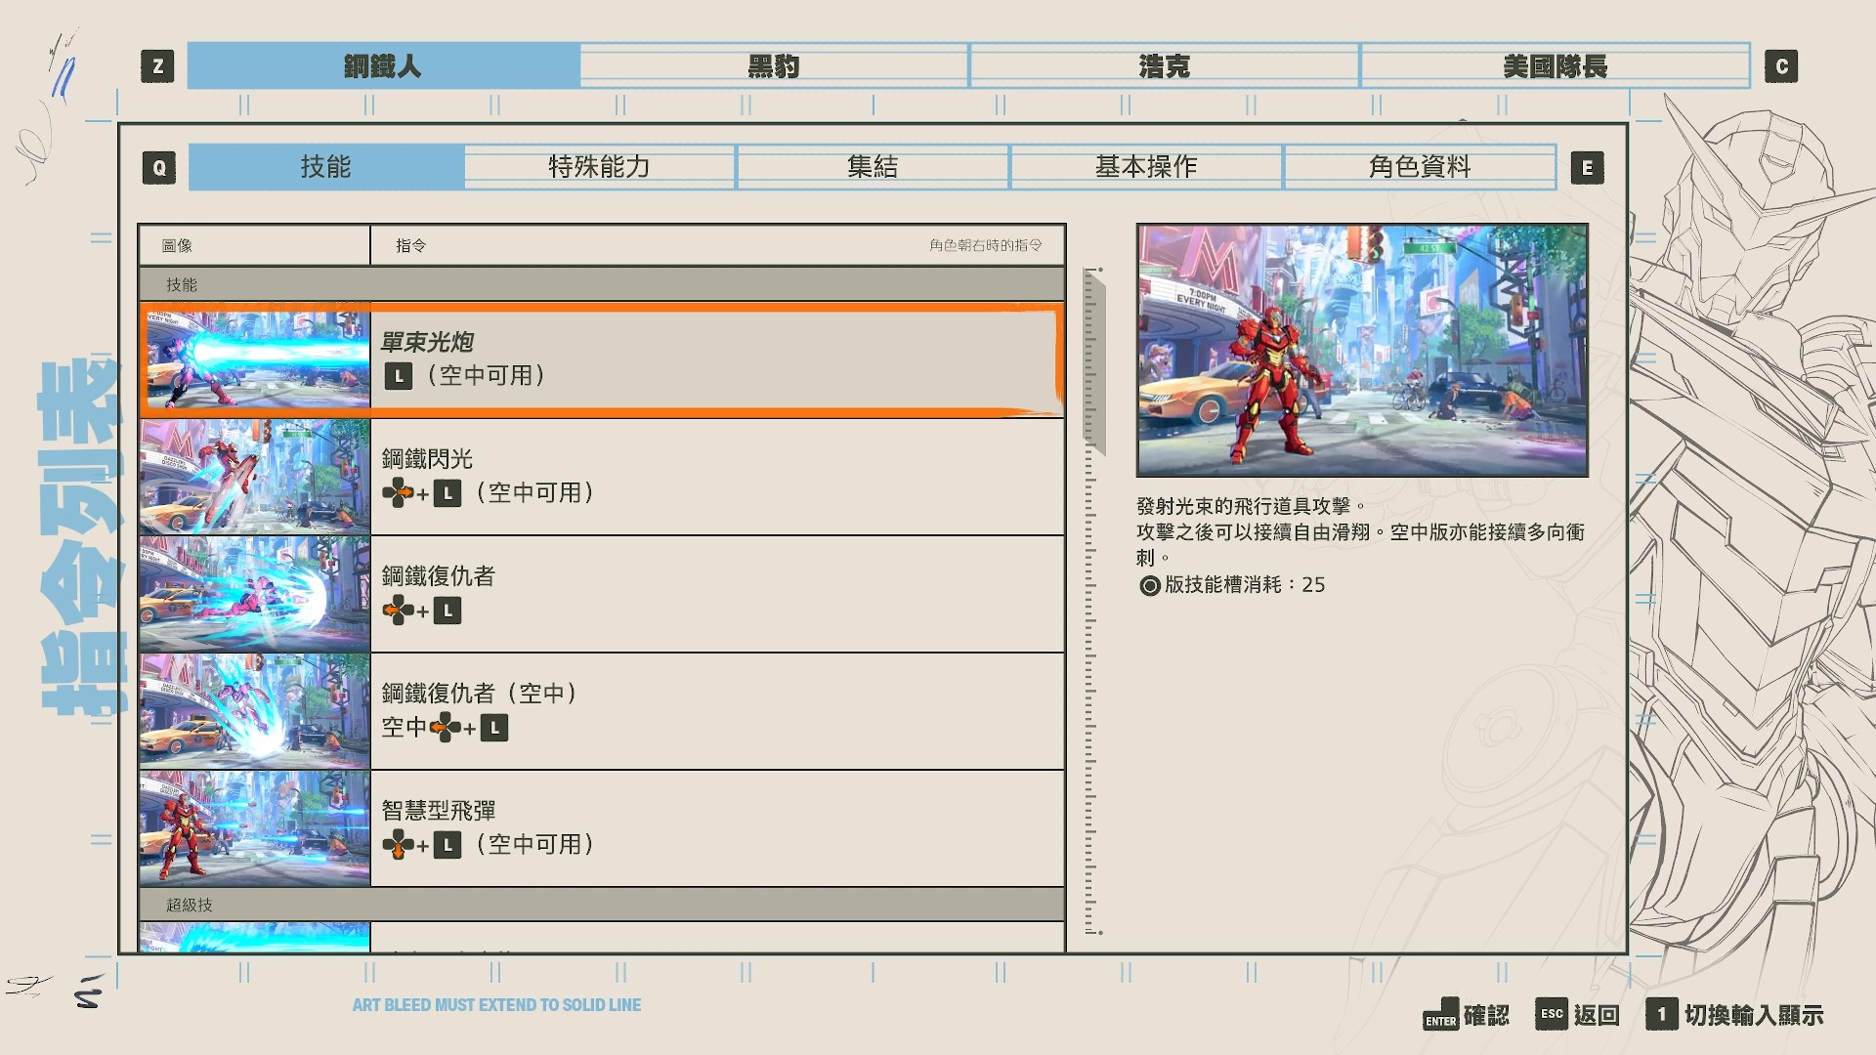Click the L button icon in 鋼鐵復仇者（空中） row
The height and width of the screenshot is (1055, 1876).
click(x=494, y=728)
